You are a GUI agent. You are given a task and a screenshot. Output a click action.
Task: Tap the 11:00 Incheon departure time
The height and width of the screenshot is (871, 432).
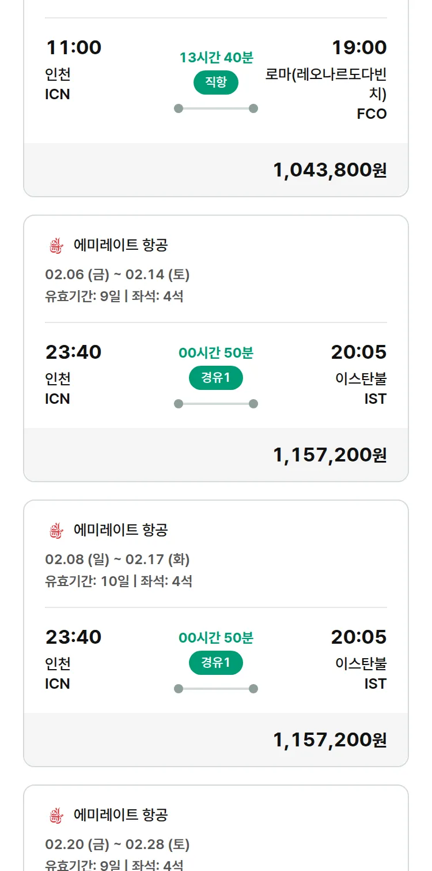pos(73,47)
